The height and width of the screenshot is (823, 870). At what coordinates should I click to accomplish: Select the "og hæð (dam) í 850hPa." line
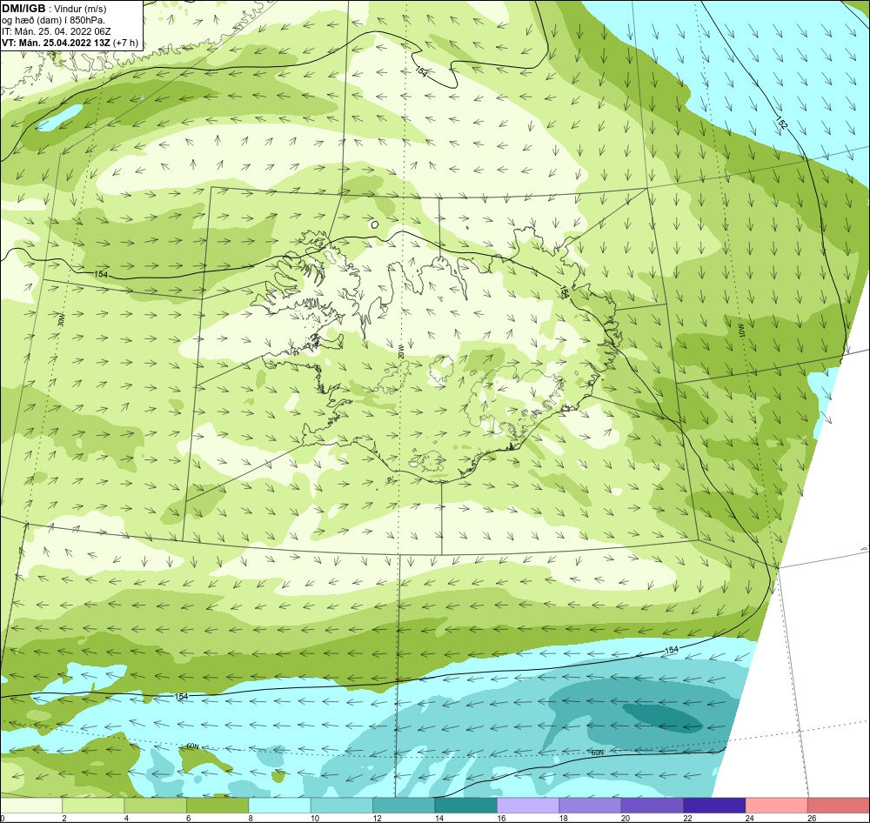(x=53, y=21)
